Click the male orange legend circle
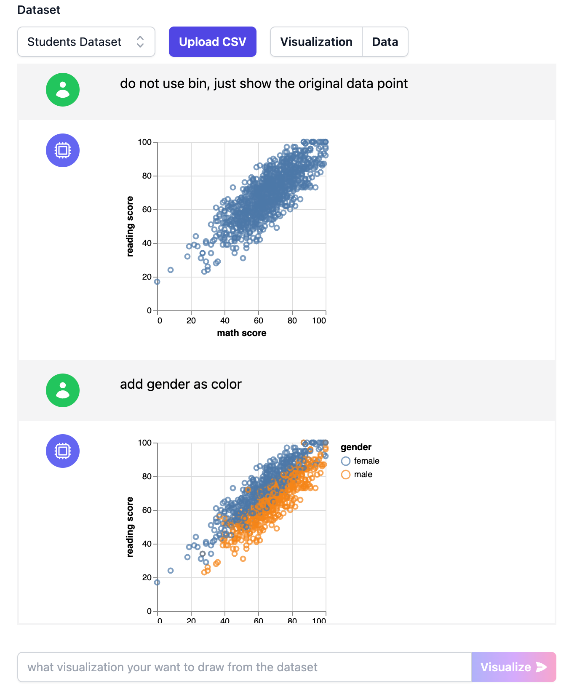The image size is (577, 694). click(346, 475)
